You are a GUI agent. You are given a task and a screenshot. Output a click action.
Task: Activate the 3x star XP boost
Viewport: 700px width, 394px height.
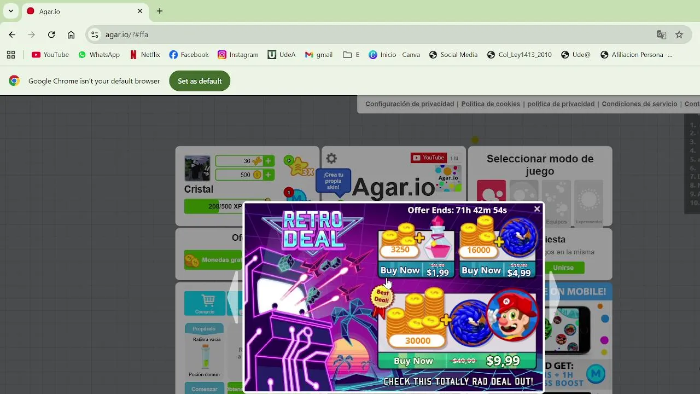point(299,166)
